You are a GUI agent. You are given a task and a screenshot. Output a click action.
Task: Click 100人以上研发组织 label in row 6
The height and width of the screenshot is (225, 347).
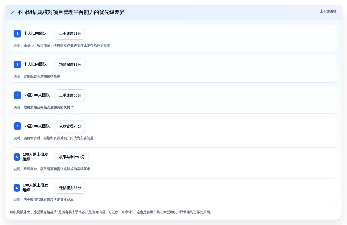pos(35,188)
